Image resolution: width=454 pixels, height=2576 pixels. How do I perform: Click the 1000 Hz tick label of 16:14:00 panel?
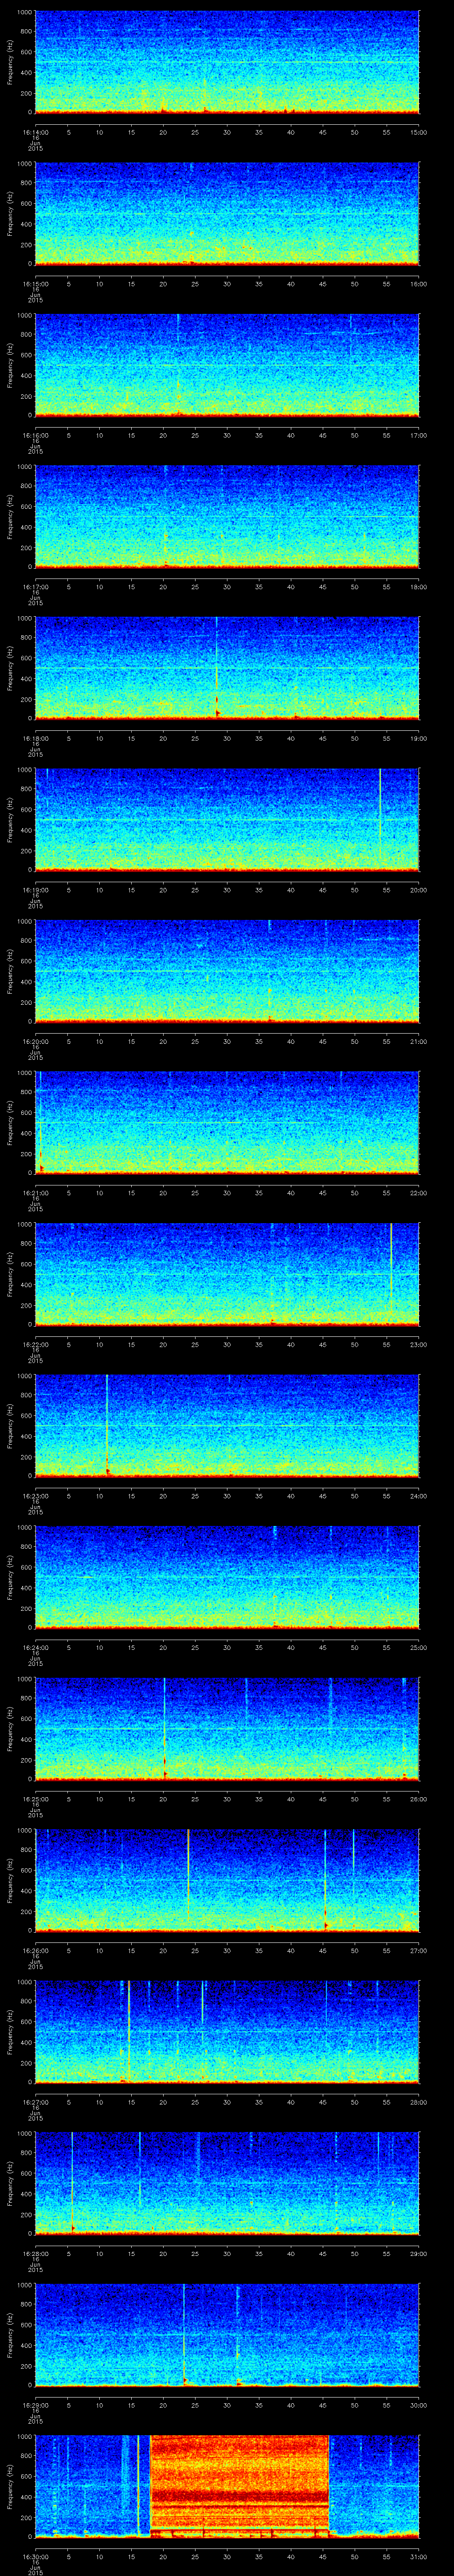(25, 13)
